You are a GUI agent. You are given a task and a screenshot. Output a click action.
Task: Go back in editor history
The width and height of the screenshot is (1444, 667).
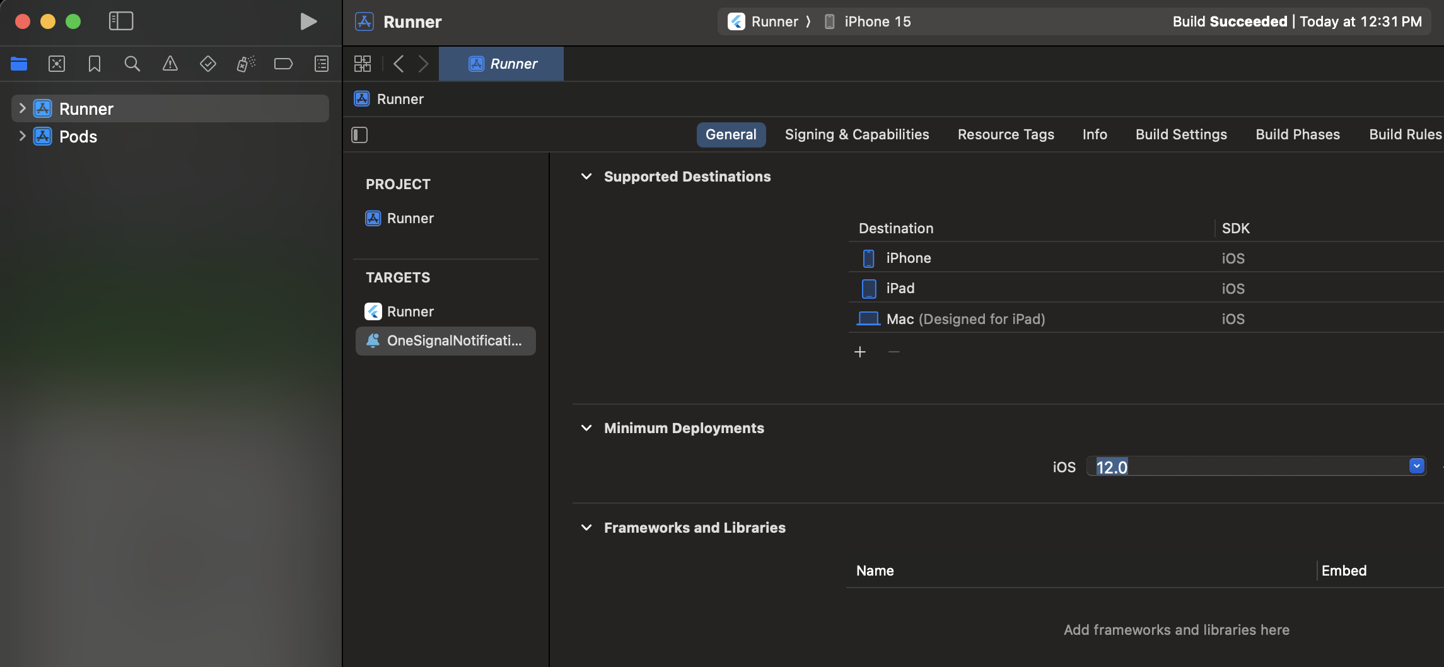[399, 64]
